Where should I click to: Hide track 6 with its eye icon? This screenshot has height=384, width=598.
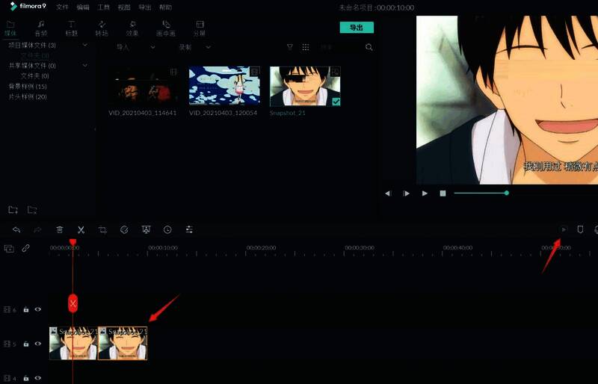38,309
